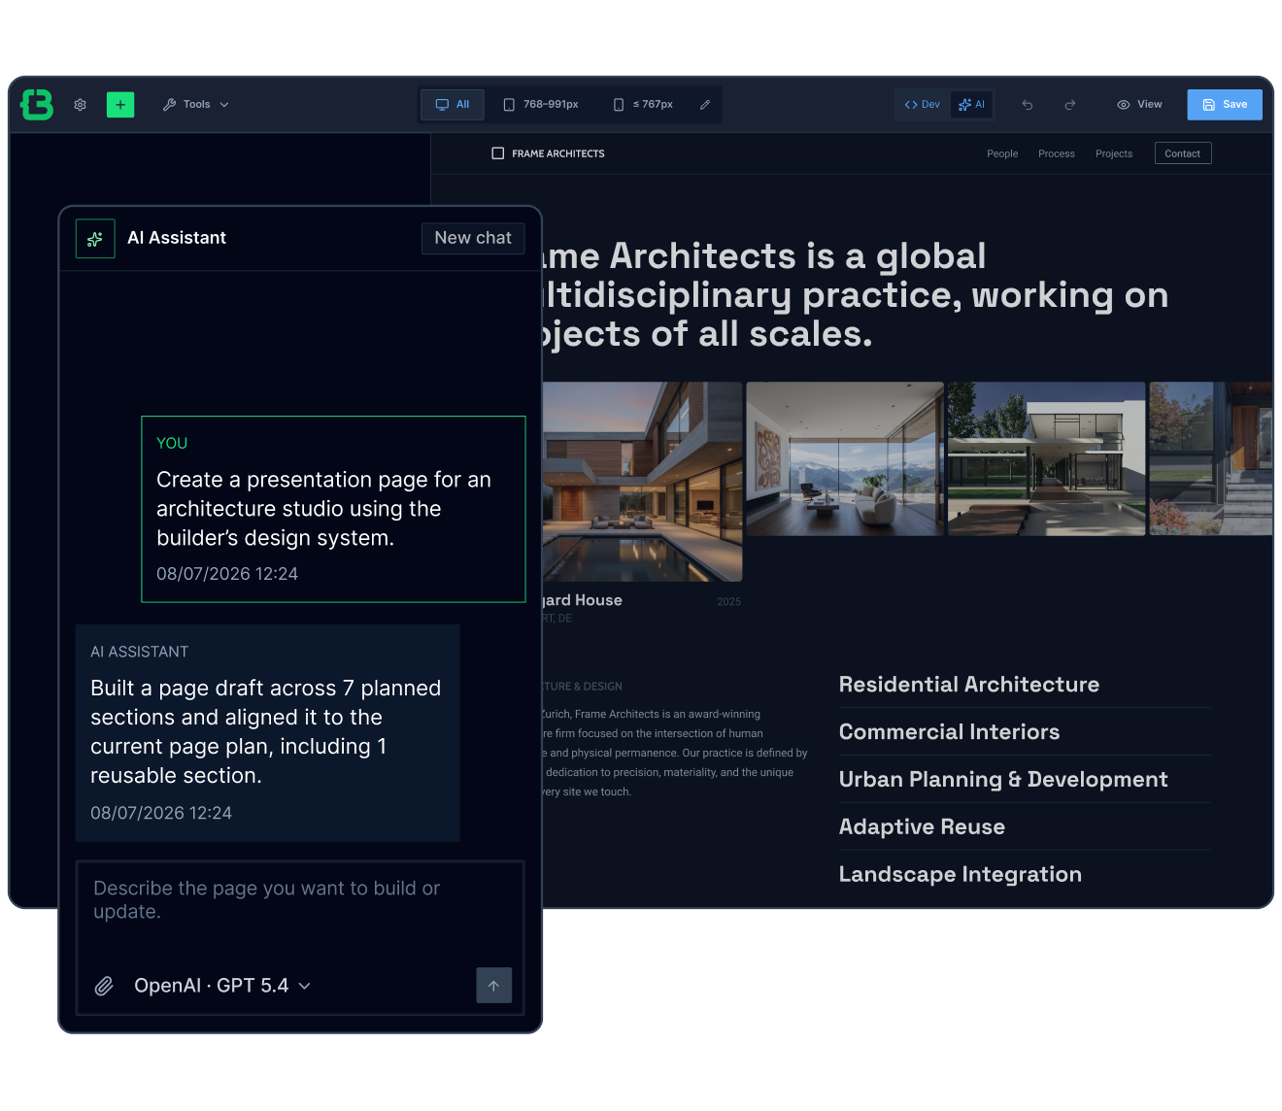The image size is (1282, 1111).
Task: Open the Process nav link
Action: 1057,153
